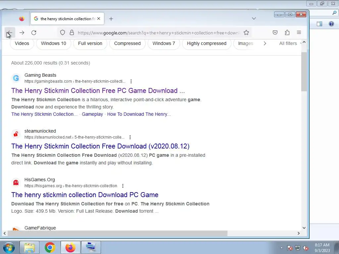Open the Windows Start menu
This screenshot has height=254, width=339.
[9, 247]
